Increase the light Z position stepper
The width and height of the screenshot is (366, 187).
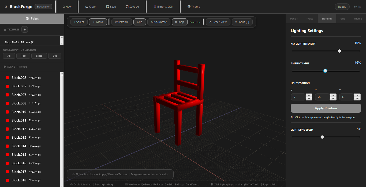[357, 95]
